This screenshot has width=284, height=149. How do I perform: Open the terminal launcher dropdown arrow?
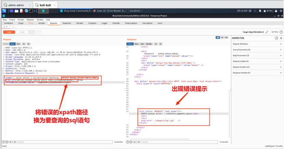34,11
